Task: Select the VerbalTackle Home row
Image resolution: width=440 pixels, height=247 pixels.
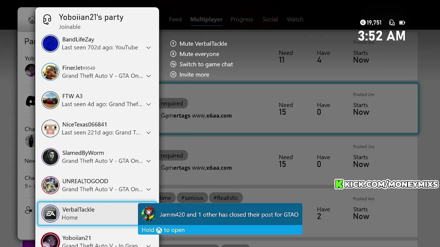Action: [97, 213]
